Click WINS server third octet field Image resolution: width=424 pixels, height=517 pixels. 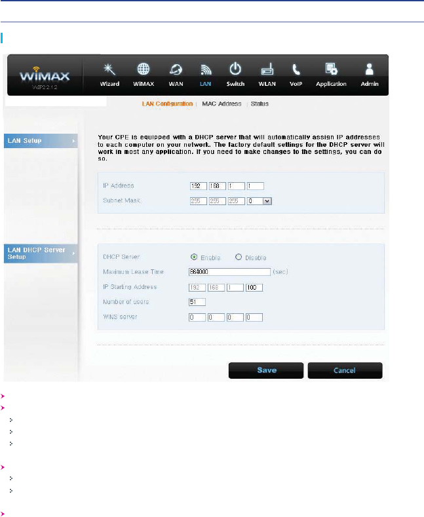(x=235, y=318)
